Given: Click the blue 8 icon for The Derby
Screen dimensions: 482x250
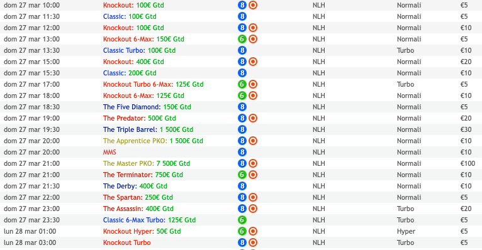Looking at the screenshot, I should (x=242, y=186).
